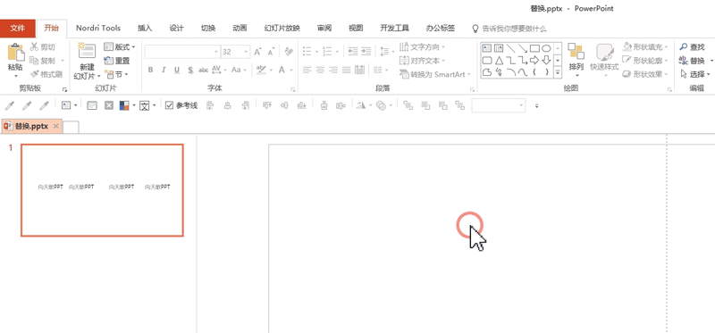This screenshot has height=333, width=715.
Task: Click the 文 character box icon
Action: coord(145,105)
